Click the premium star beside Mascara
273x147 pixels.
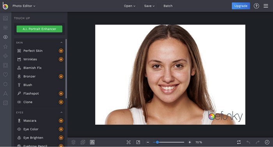coord(61,120)
